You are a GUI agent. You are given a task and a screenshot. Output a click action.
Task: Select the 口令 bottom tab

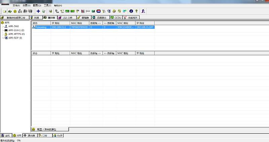click(x=45, y=136)
